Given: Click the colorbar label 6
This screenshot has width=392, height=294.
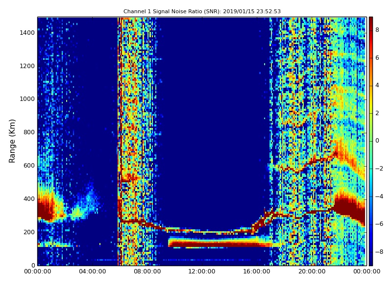Looking at the screenshot, I should (x=377, y=58).
